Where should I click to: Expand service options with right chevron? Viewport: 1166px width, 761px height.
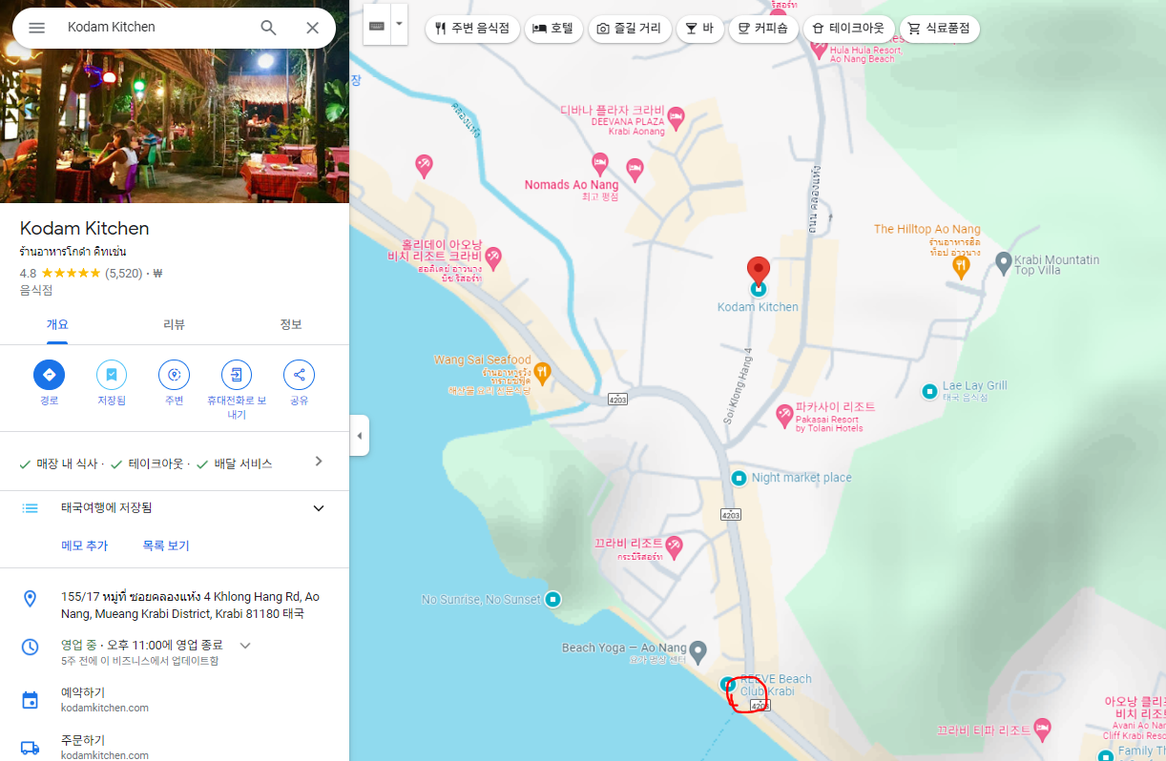(319, 462)
